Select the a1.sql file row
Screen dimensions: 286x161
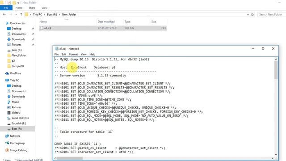[103, 28]
